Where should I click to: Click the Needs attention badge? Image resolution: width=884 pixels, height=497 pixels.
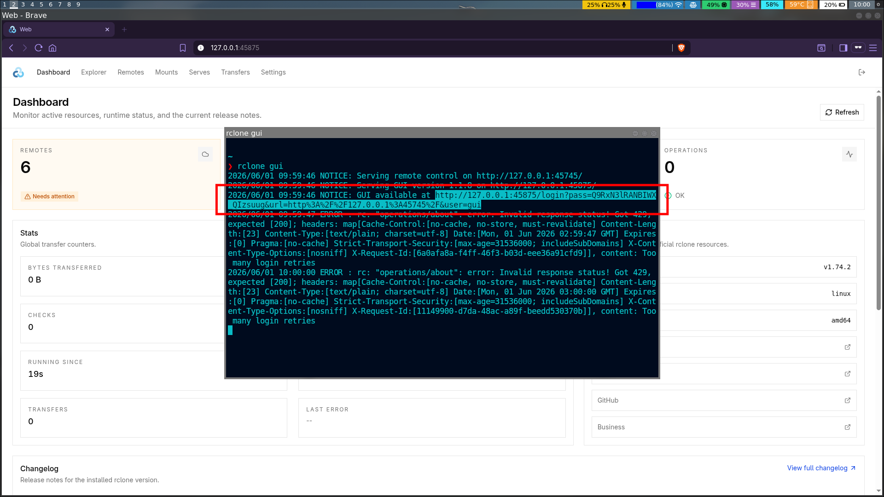(49, 196)
